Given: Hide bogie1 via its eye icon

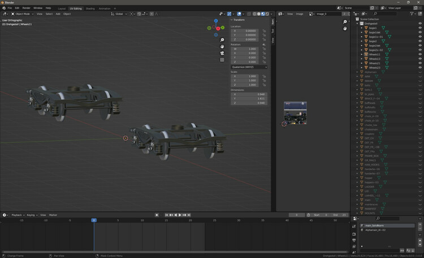Looking at the screenshot, I should click(420, 28).
